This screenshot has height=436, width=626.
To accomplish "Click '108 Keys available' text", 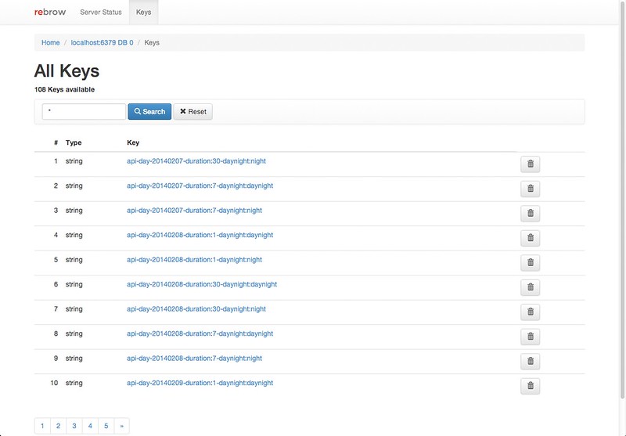I will (x=64, y=89).
